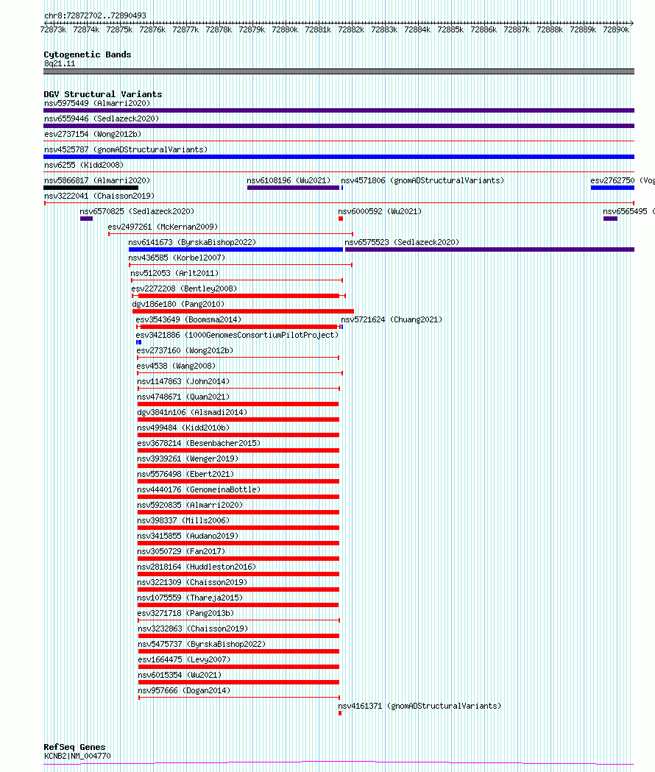
Task: Select the nsv5920835 (Almarri2020) label
Action: (190, 505)
